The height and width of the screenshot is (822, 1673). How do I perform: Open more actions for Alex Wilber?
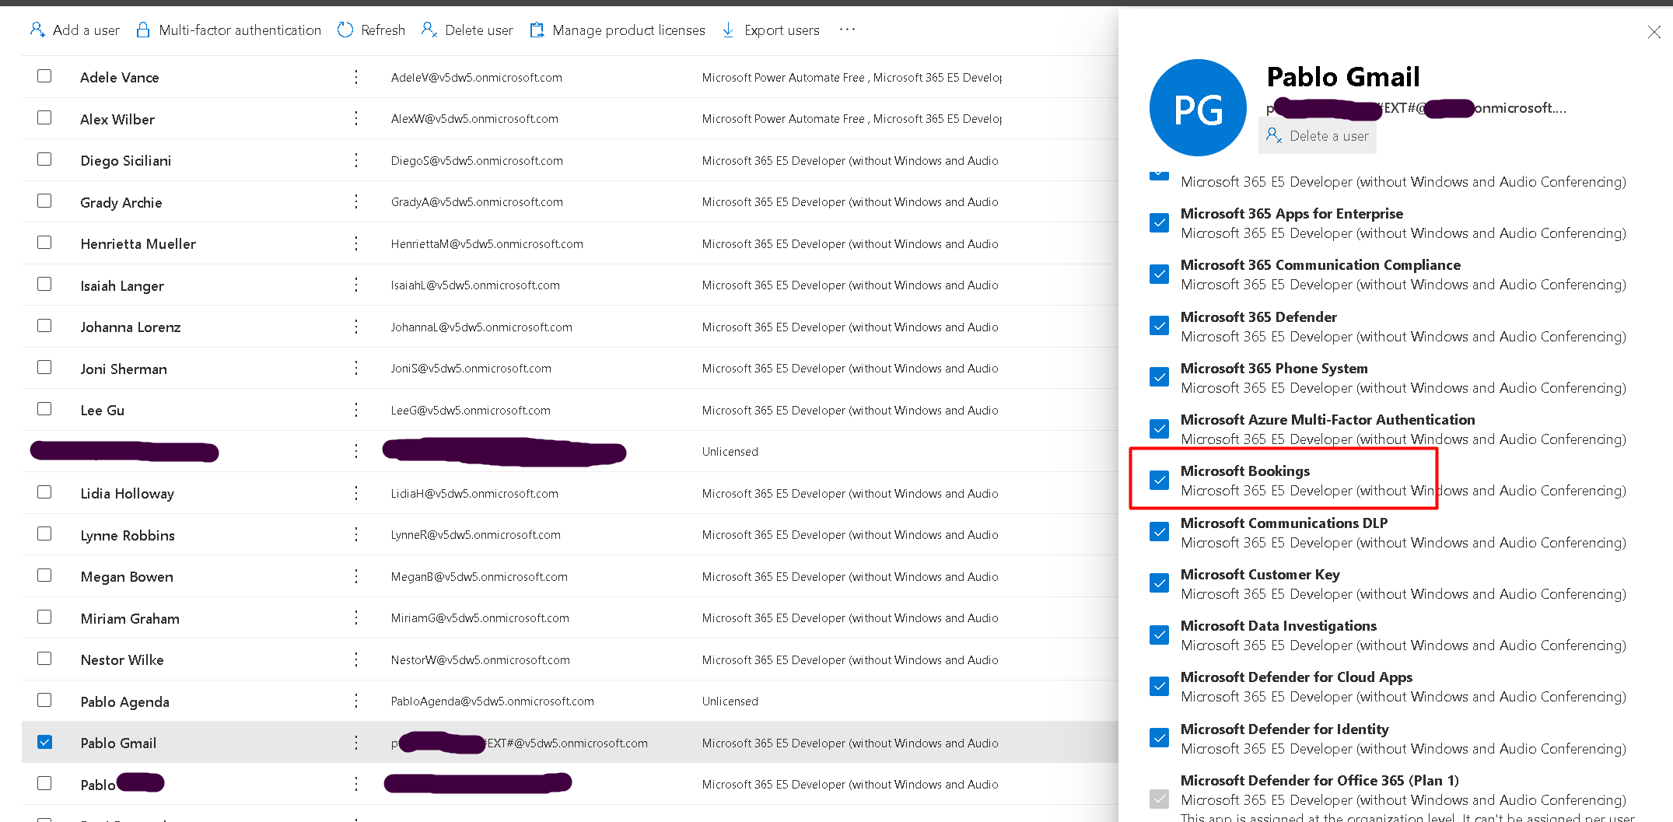(x=356, y=118)
